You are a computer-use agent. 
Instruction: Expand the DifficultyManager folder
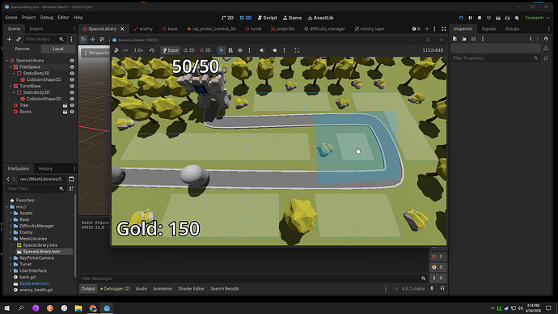[11, 226]
